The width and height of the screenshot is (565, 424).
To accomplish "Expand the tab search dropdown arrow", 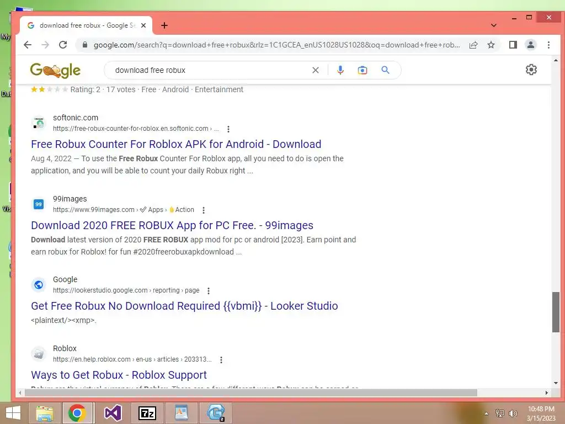I will (494, 25).
